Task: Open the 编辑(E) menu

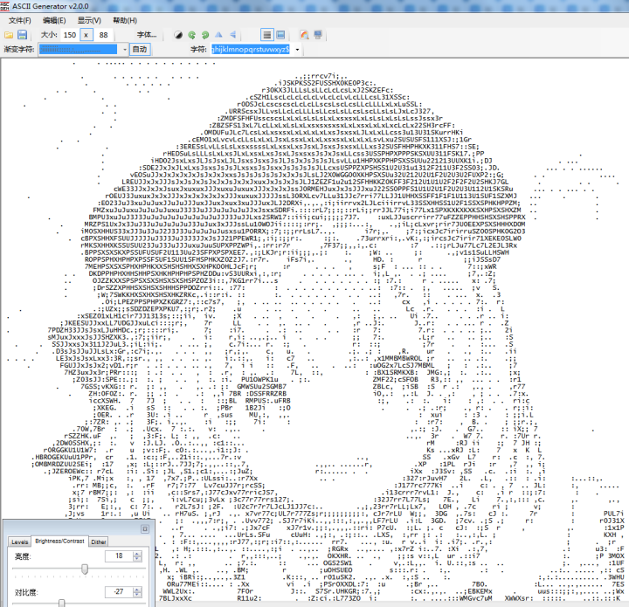Action: click(x=54, y=20)
